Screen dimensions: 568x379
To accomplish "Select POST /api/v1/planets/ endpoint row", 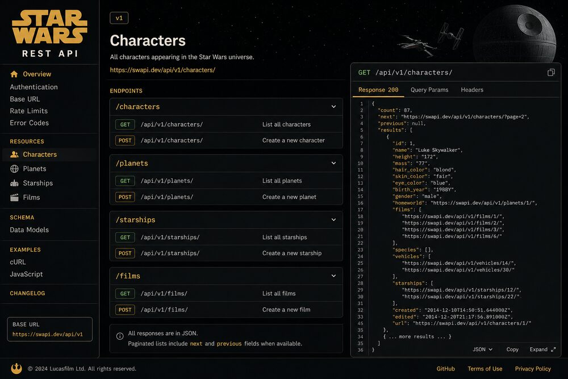I will point(226,197).
